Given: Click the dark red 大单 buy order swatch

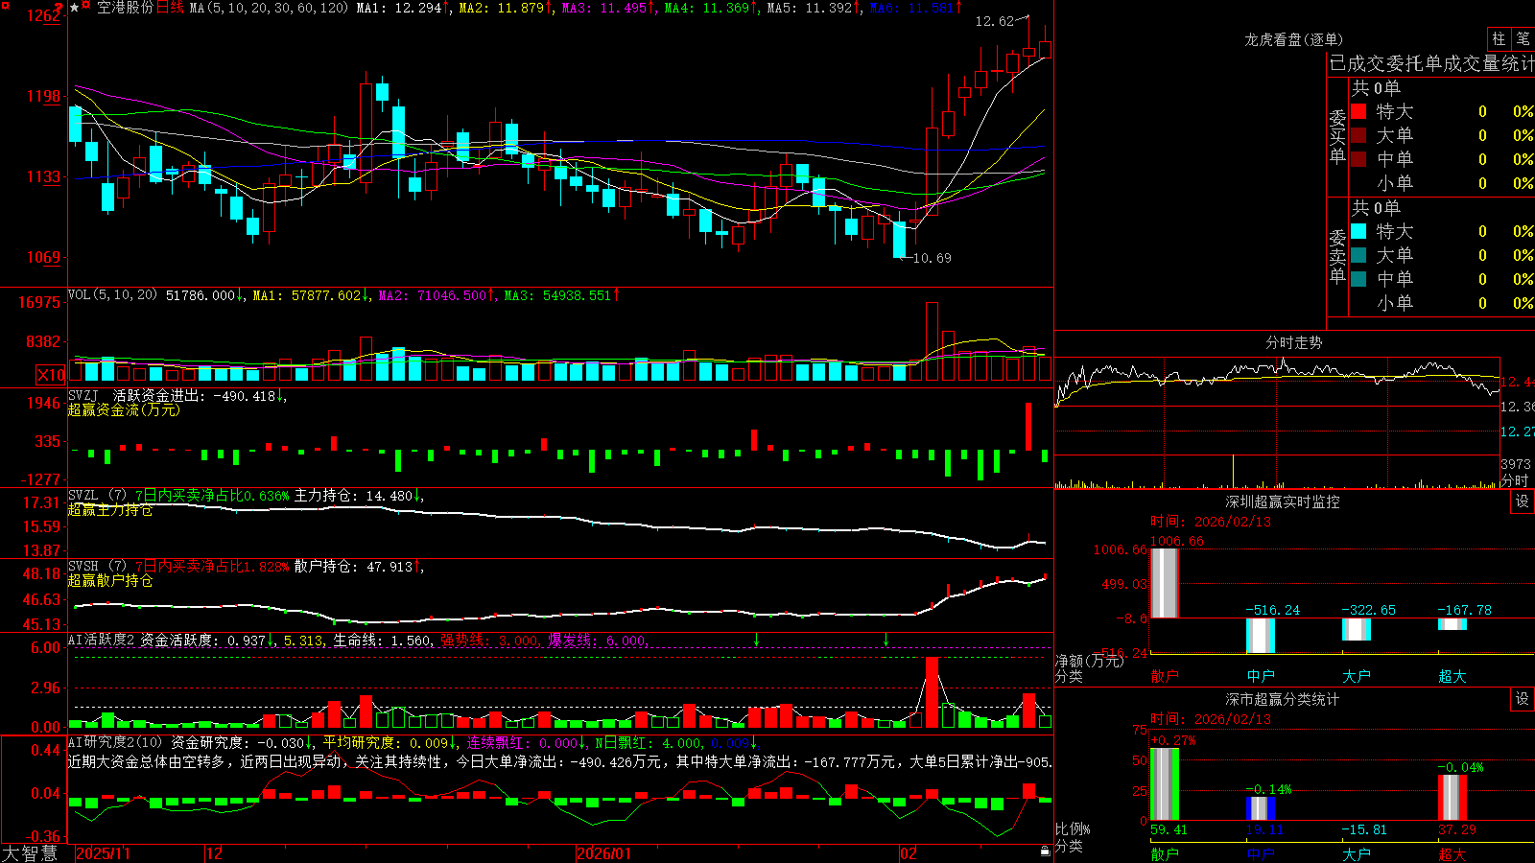Looking at the screenshot, I should (x=1358, y=135).
